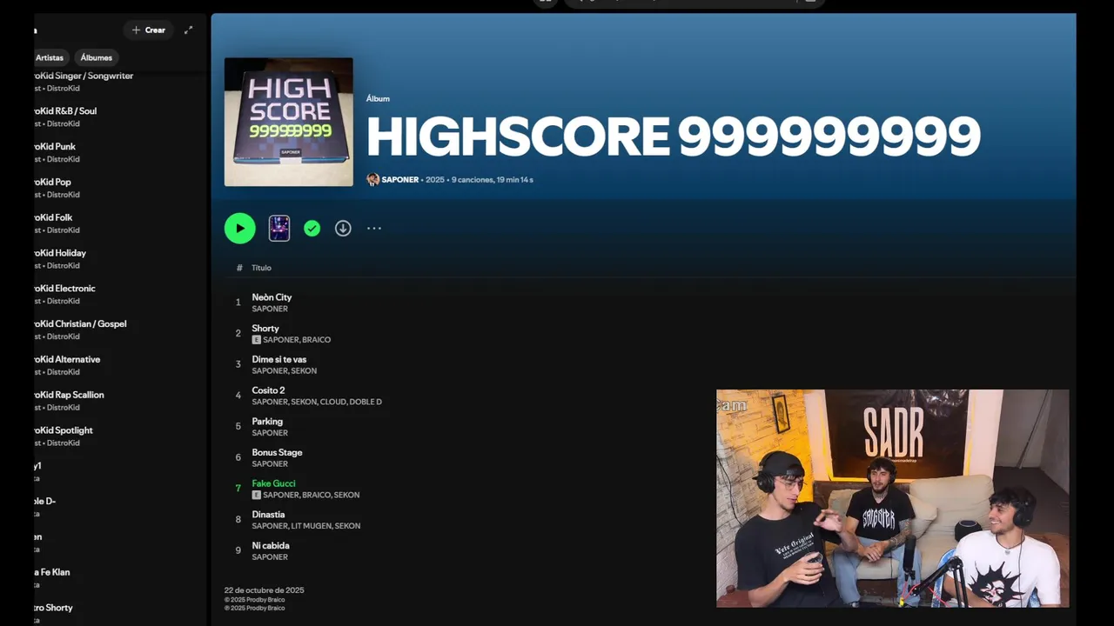Open the DistroKid Pop playlist
This screenshot has height=626, width=1114.
click(120, 188)
